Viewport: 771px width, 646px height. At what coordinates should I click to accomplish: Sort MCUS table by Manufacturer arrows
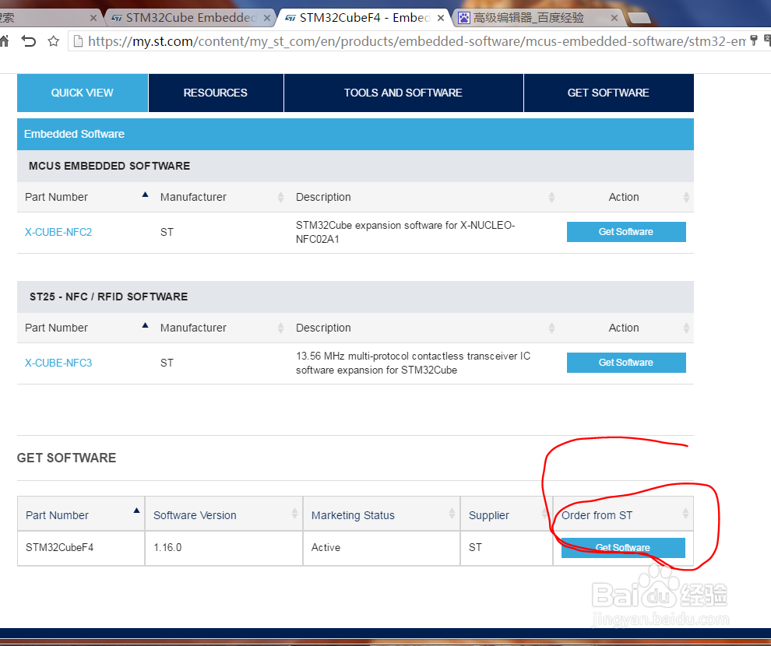click(x=281, y=197)
